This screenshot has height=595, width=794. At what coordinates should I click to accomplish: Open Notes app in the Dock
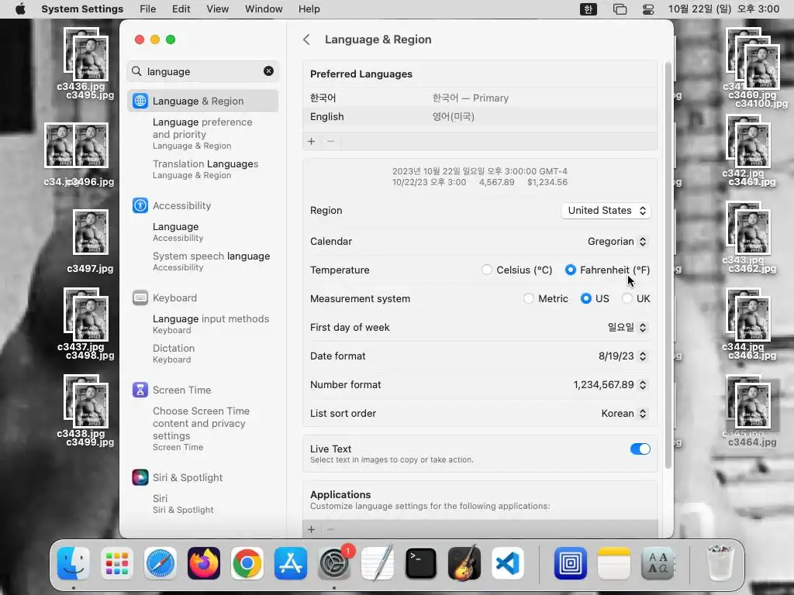click(614, 563)
